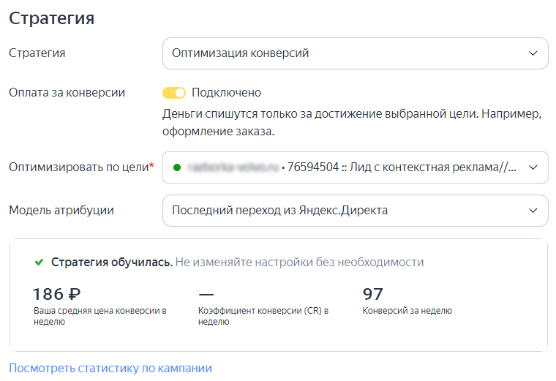
Task: Click the chevron arrow in the Стратегия field
Action: tap(532, 53)
